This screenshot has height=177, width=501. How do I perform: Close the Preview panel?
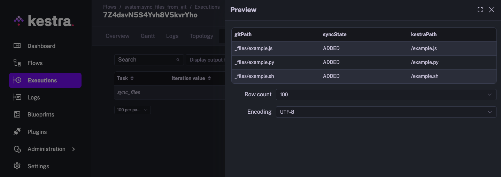point(492,10)
